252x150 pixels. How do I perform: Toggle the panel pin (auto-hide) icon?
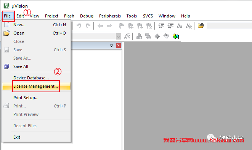[x=111, y=46]
